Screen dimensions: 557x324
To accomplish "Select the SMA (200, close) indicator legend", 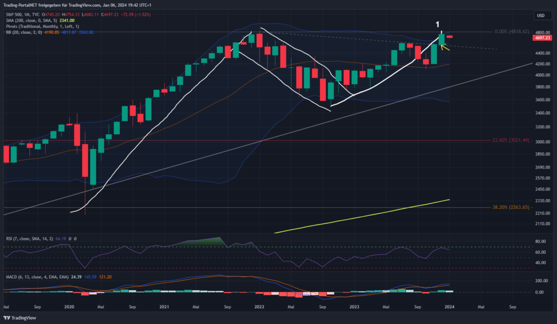I will click(x=27, y=20).
